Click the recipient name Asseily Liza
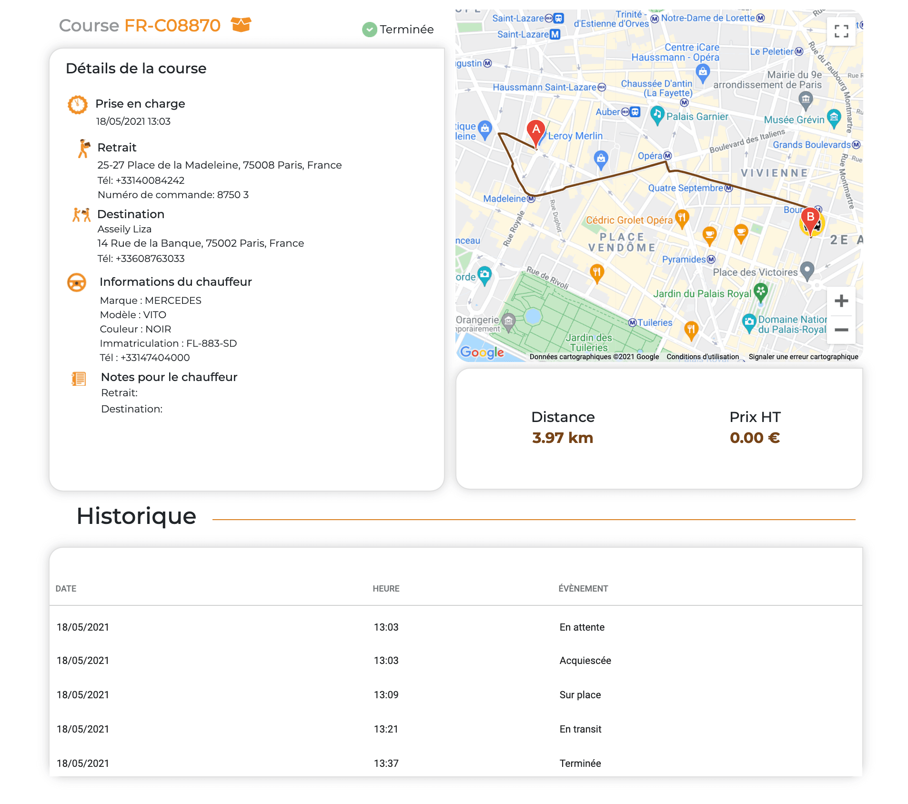908x804 pixels. tap(124, 229)
